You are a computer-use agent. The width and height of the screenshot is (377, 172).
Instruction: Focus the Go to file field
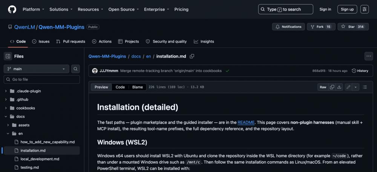click(x=41, y=79)
